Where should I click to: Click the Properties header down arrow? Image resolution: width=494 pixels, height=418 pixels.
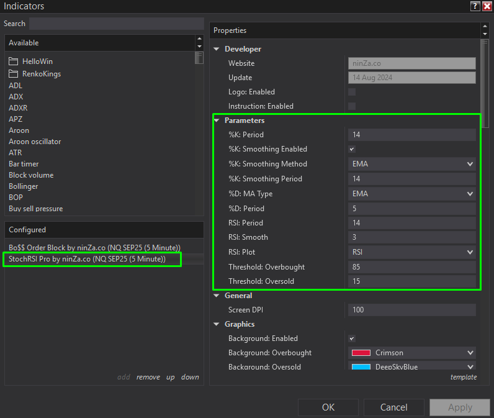485,34
